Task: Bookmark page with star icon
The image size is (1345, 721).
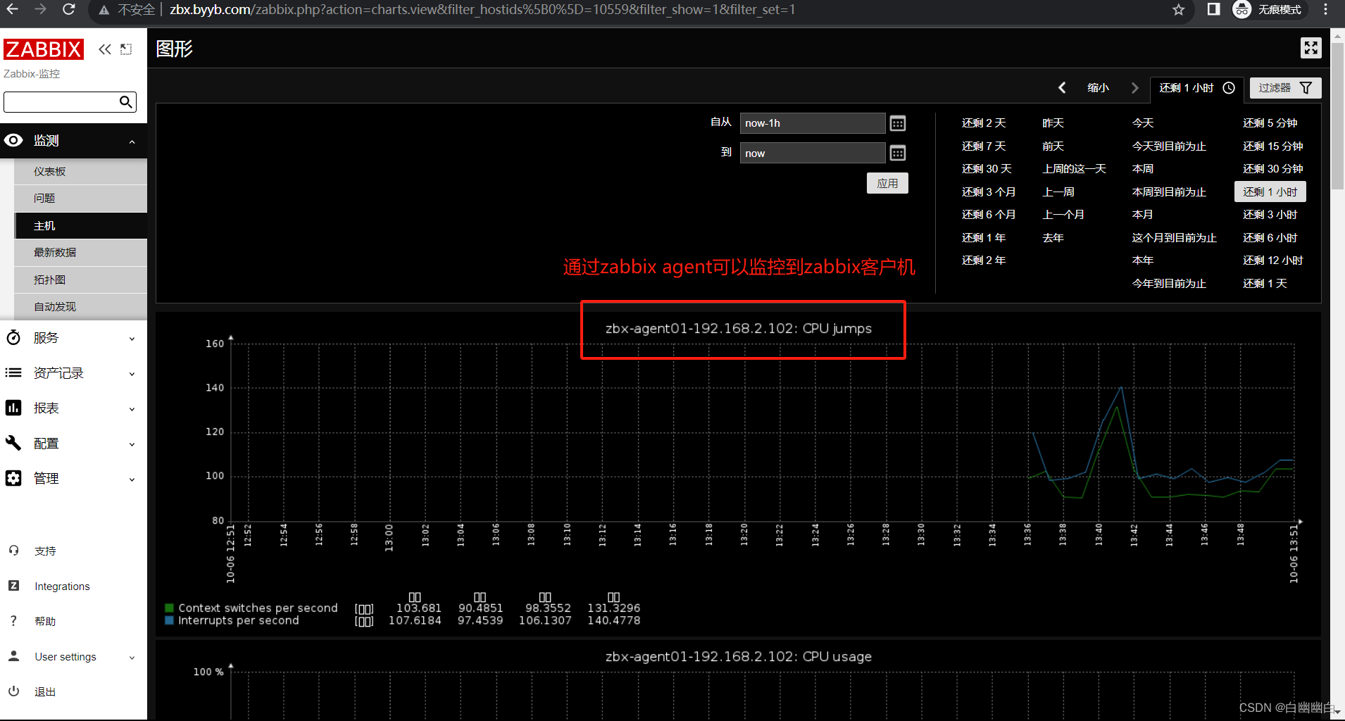Action: (x=1179, y=10)
